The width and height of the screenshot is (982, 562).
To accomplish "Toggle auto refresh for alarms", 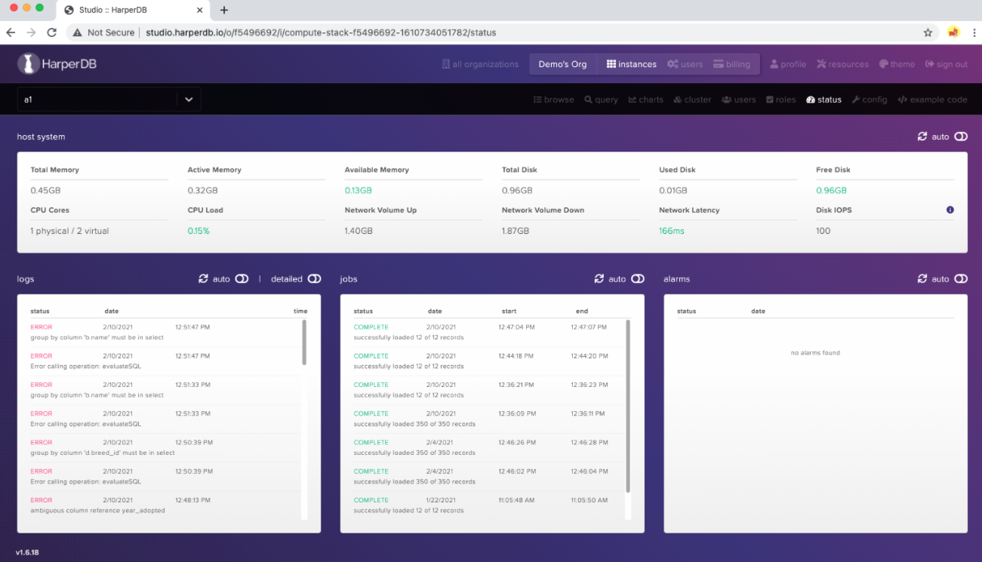I will tap(960, 279).
